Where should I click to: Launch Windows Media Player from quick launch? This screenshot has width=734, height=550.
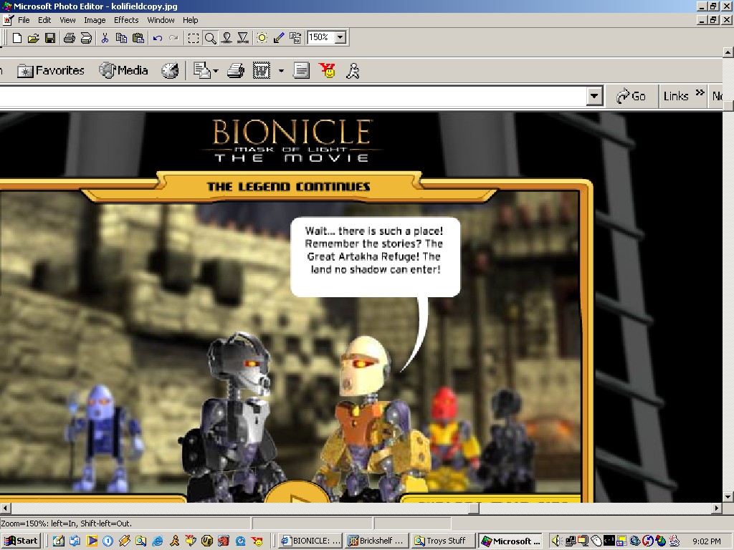click(92, 541)
